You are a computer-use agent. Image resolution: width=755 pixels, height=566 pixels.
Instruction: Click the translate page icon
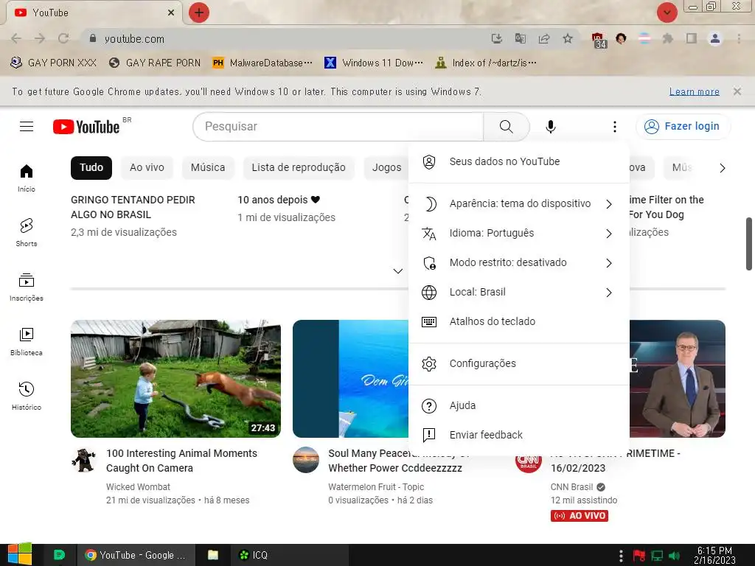click(521, 38)
